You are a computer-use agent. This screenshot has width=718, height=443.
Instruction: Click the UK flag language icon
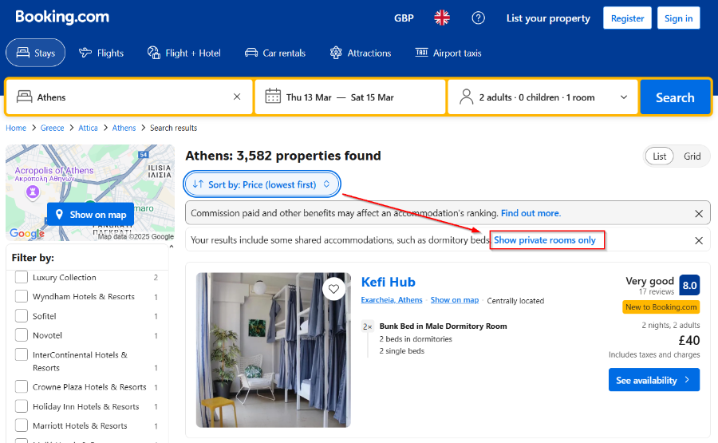coord(442,18)
